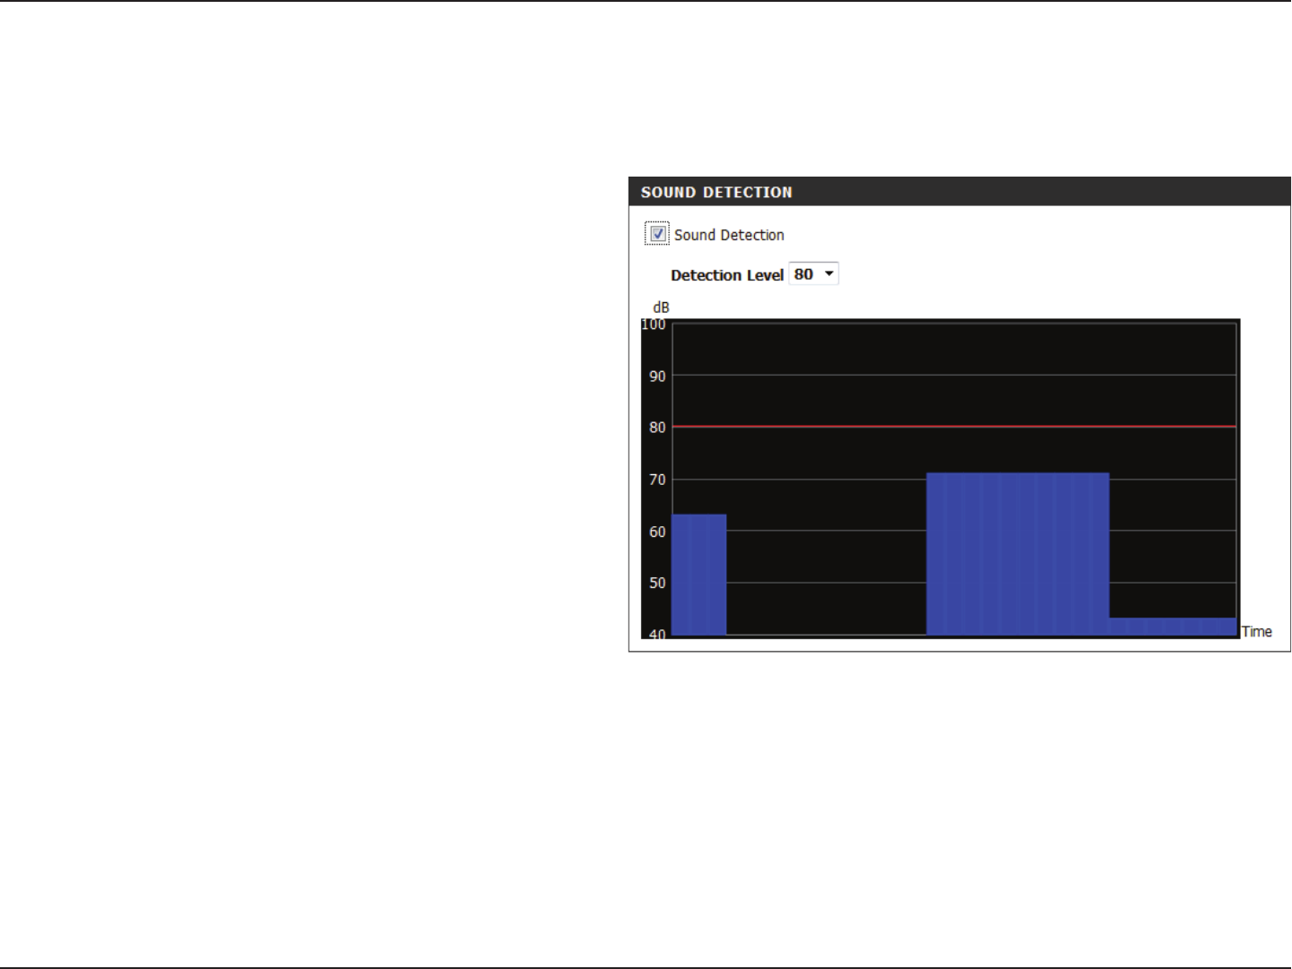The image size is (1292, 969).
Task: Toggle the Sound Detection checkbox
Action: pos(657,234)
